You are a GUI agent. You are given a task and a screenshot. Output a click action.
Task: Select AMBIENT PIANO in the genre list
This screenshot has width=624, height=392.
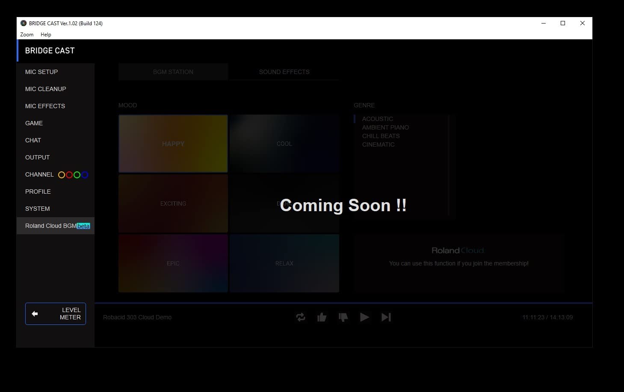(x=385, y=127)
